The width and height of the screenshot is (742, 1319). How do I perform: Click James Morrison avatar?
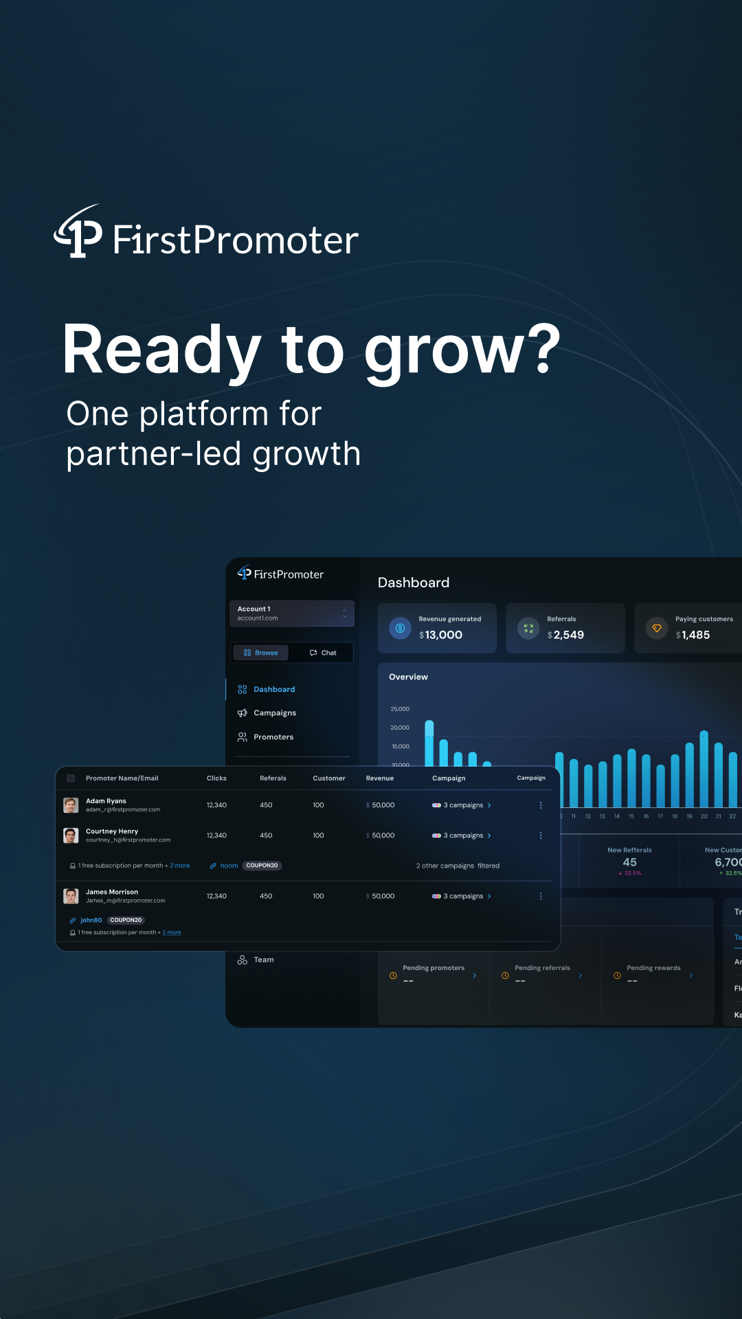pos(71,896)
